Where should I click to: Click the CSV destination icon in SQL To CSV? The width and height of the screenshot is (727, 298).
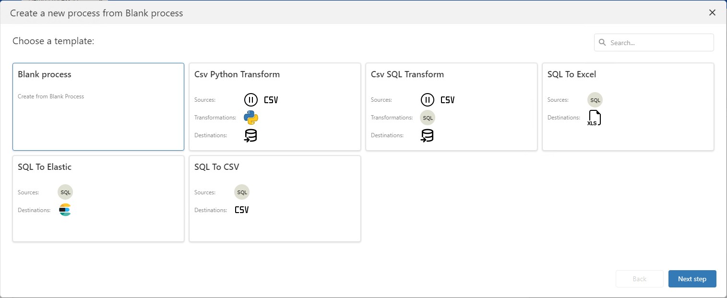pos(242,210)
